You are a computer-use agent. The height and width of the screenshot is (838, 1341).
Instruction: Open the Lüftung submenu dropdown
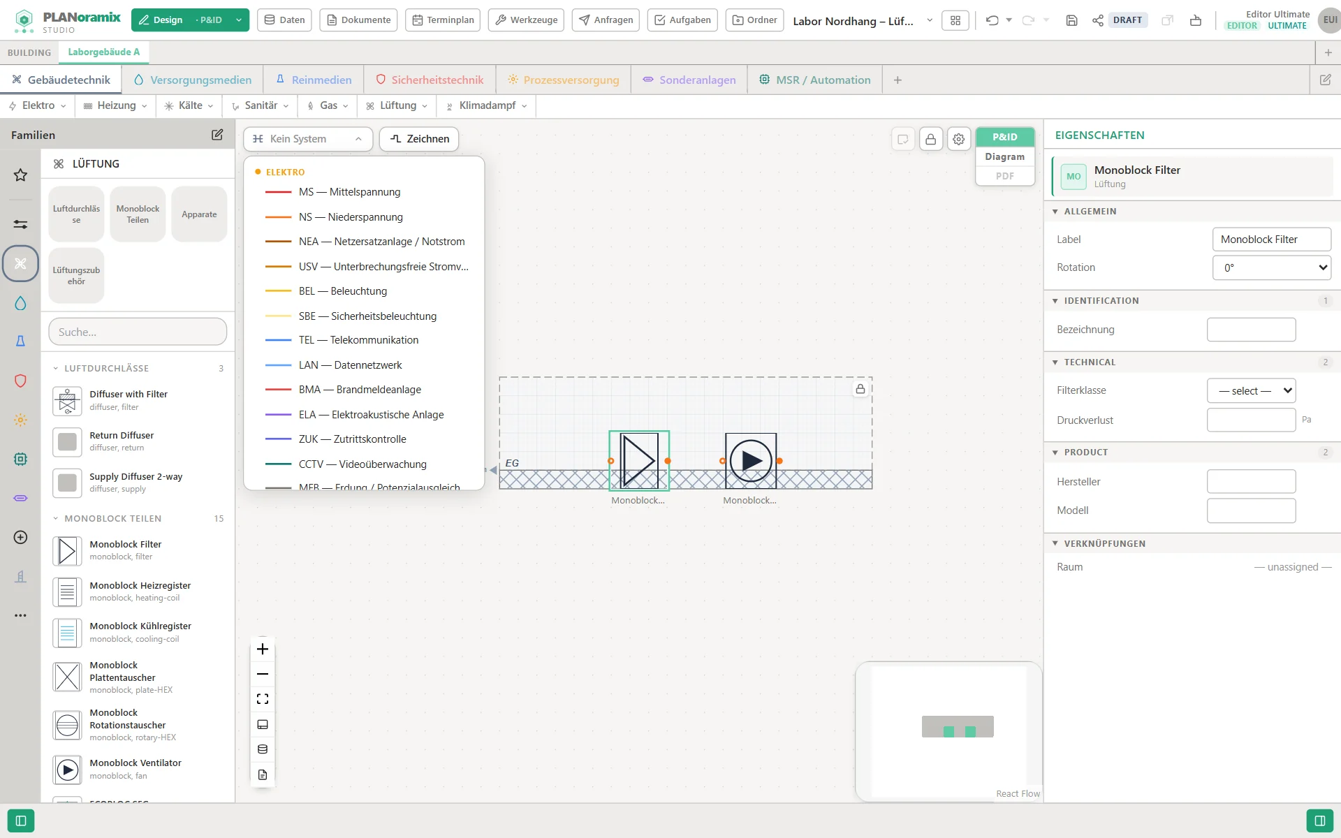click(397, 105)
